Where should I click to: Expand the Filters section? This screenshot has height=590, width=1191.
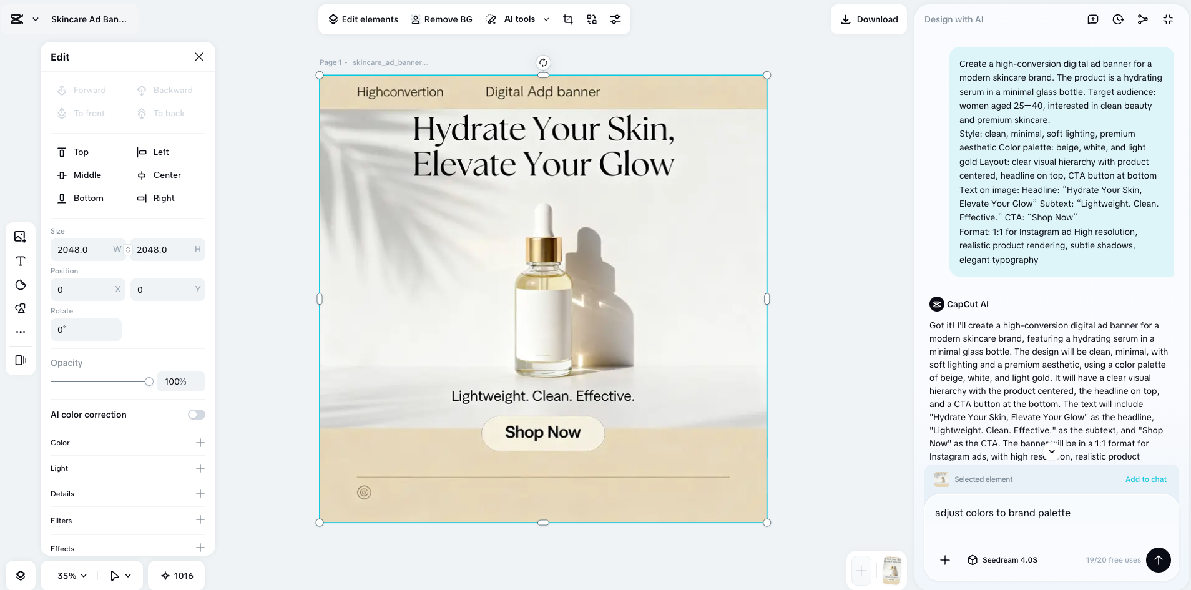200,519
